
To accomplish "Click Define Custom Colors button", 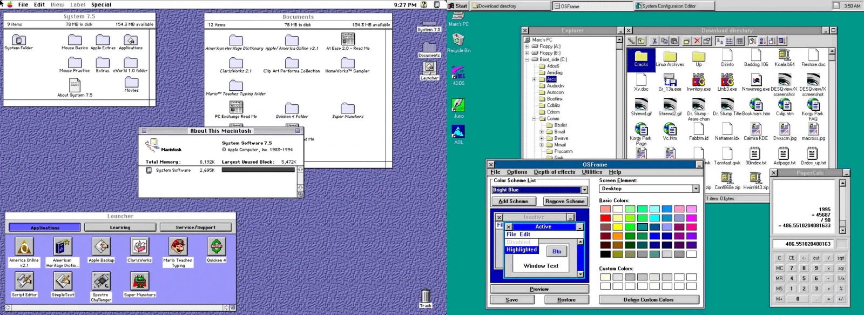I will click(649, 300).
